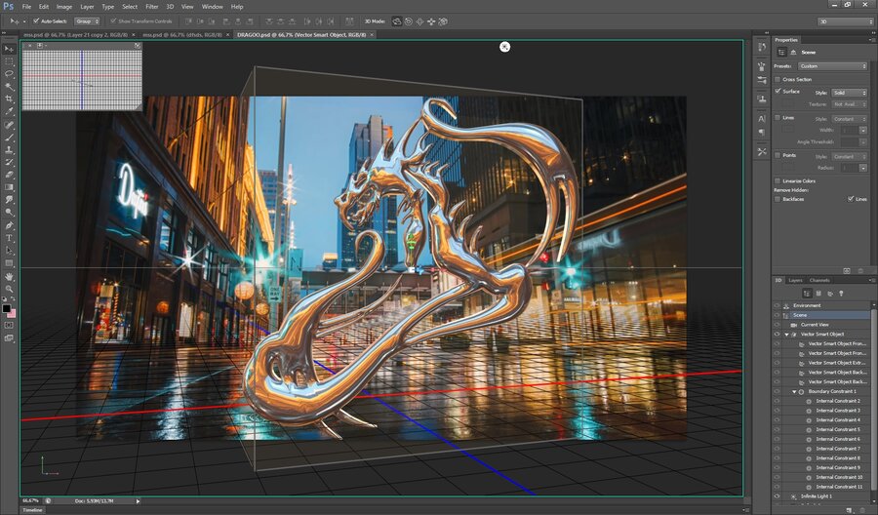Open the Layer menu
This screenshot has width=878, height=515.
pos(87,7)
